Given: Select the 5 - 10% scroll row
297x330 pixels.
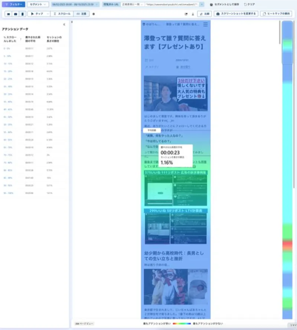Looking at the screenshot, I should [34, 56].
